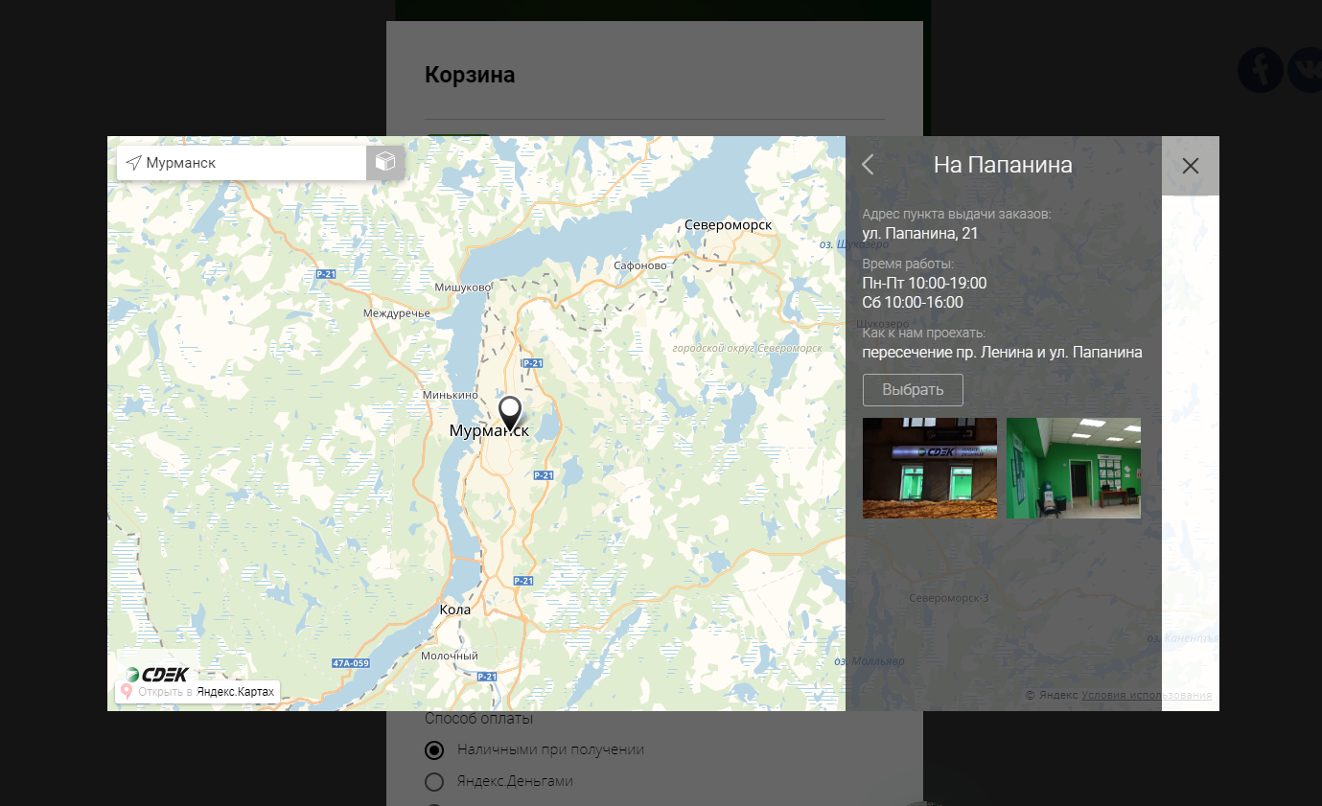Click the Сафоново label on the map
1322x806 pixels.
coord(639,265)
